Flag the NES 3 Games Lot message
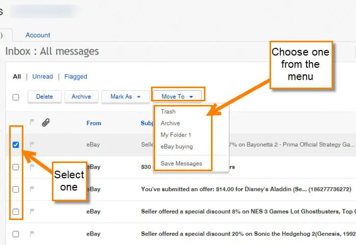This screenshot has height=245, width=356. 32,211
